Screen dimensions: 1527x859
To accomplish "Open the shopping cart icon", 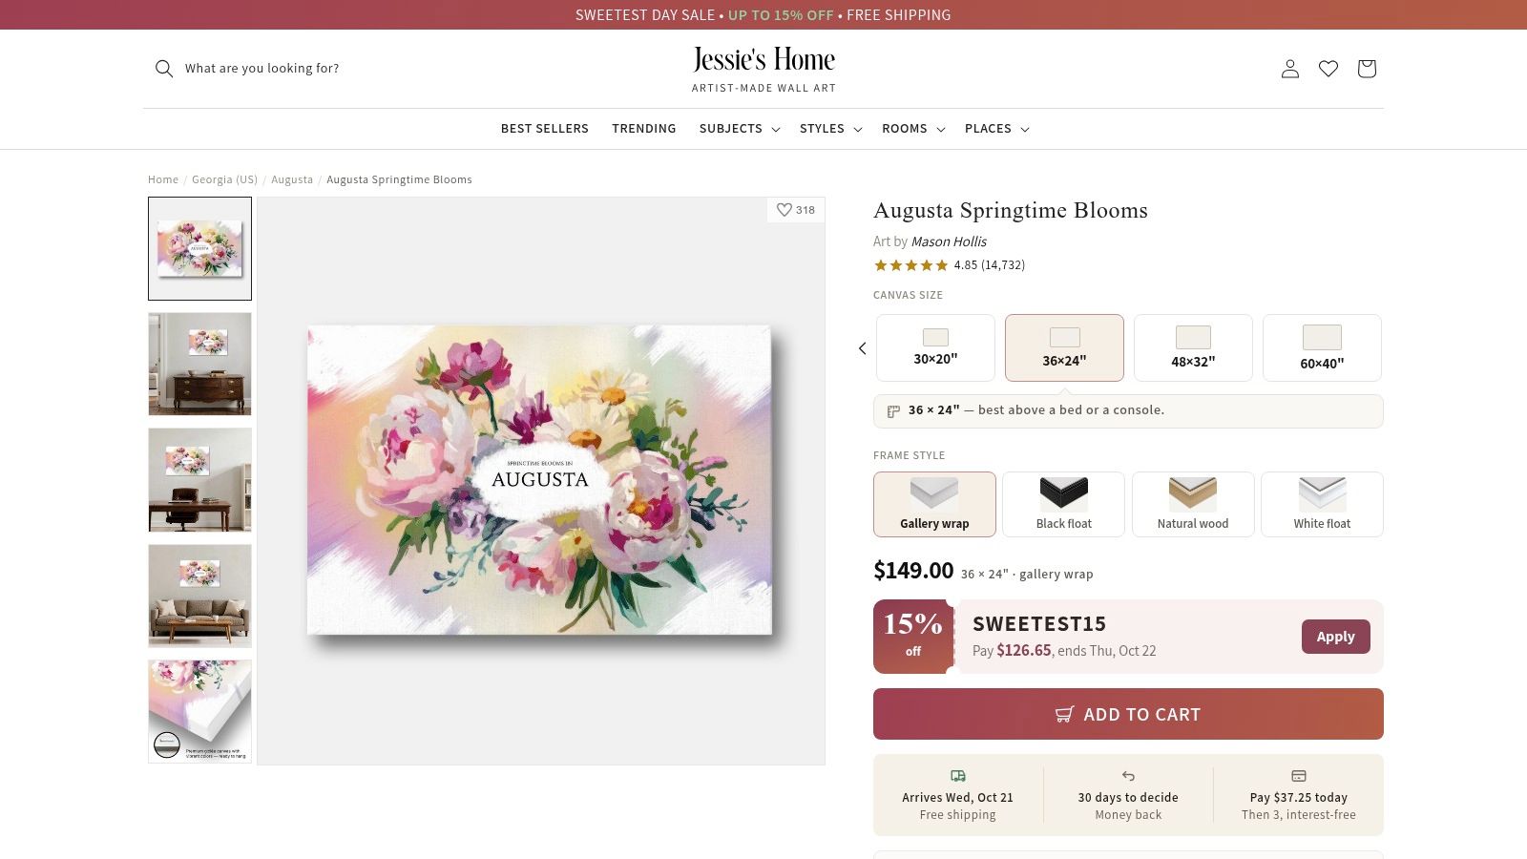I will [1367, 69].
